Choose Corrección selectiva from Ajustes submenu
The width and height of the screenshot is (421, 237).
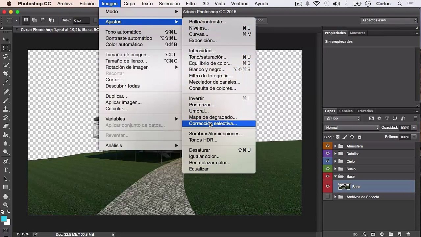pos(219,123)
